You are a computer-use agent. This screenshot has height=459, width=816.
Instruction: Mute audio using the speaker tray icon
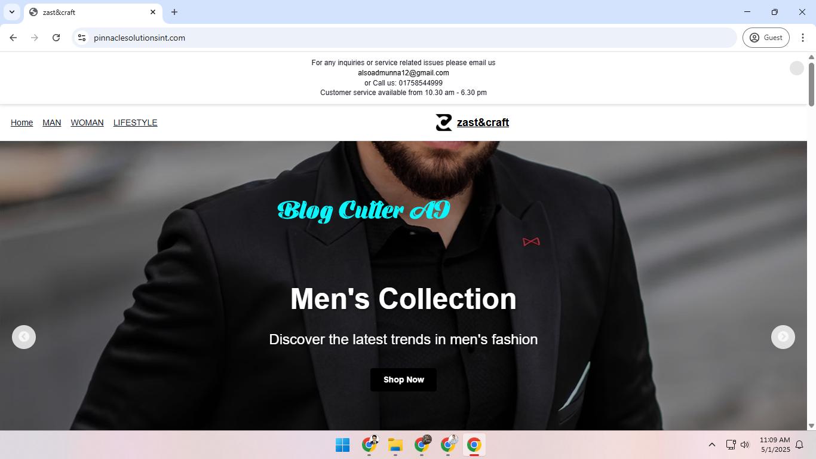(x=744, y=445)
